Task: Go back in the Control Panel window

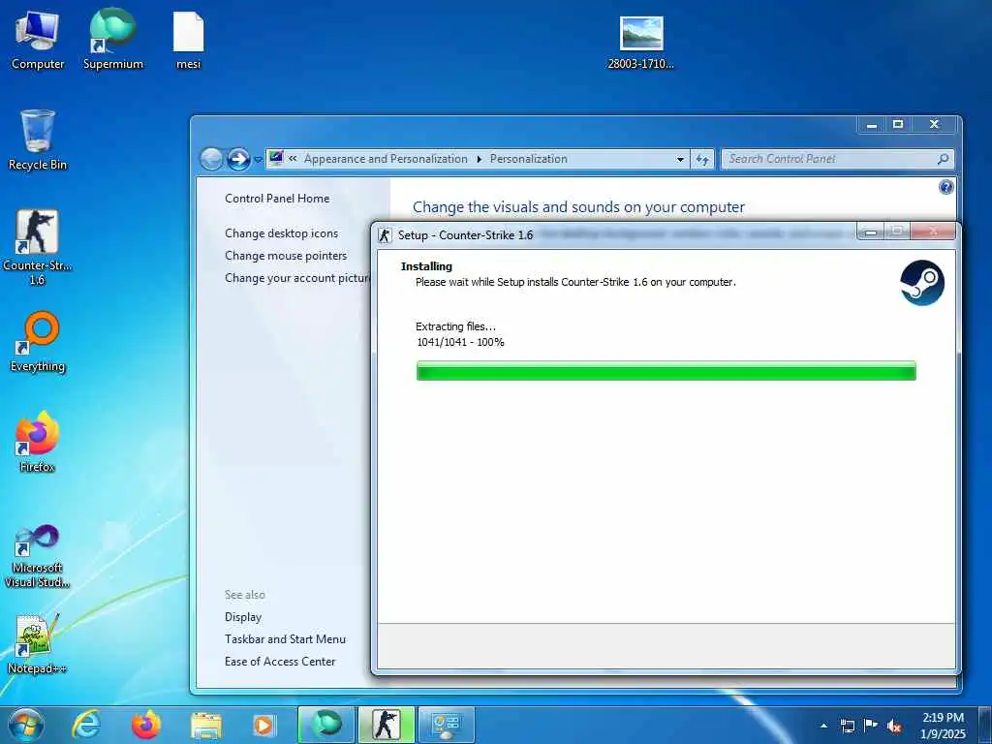Action: click(211, 159)
